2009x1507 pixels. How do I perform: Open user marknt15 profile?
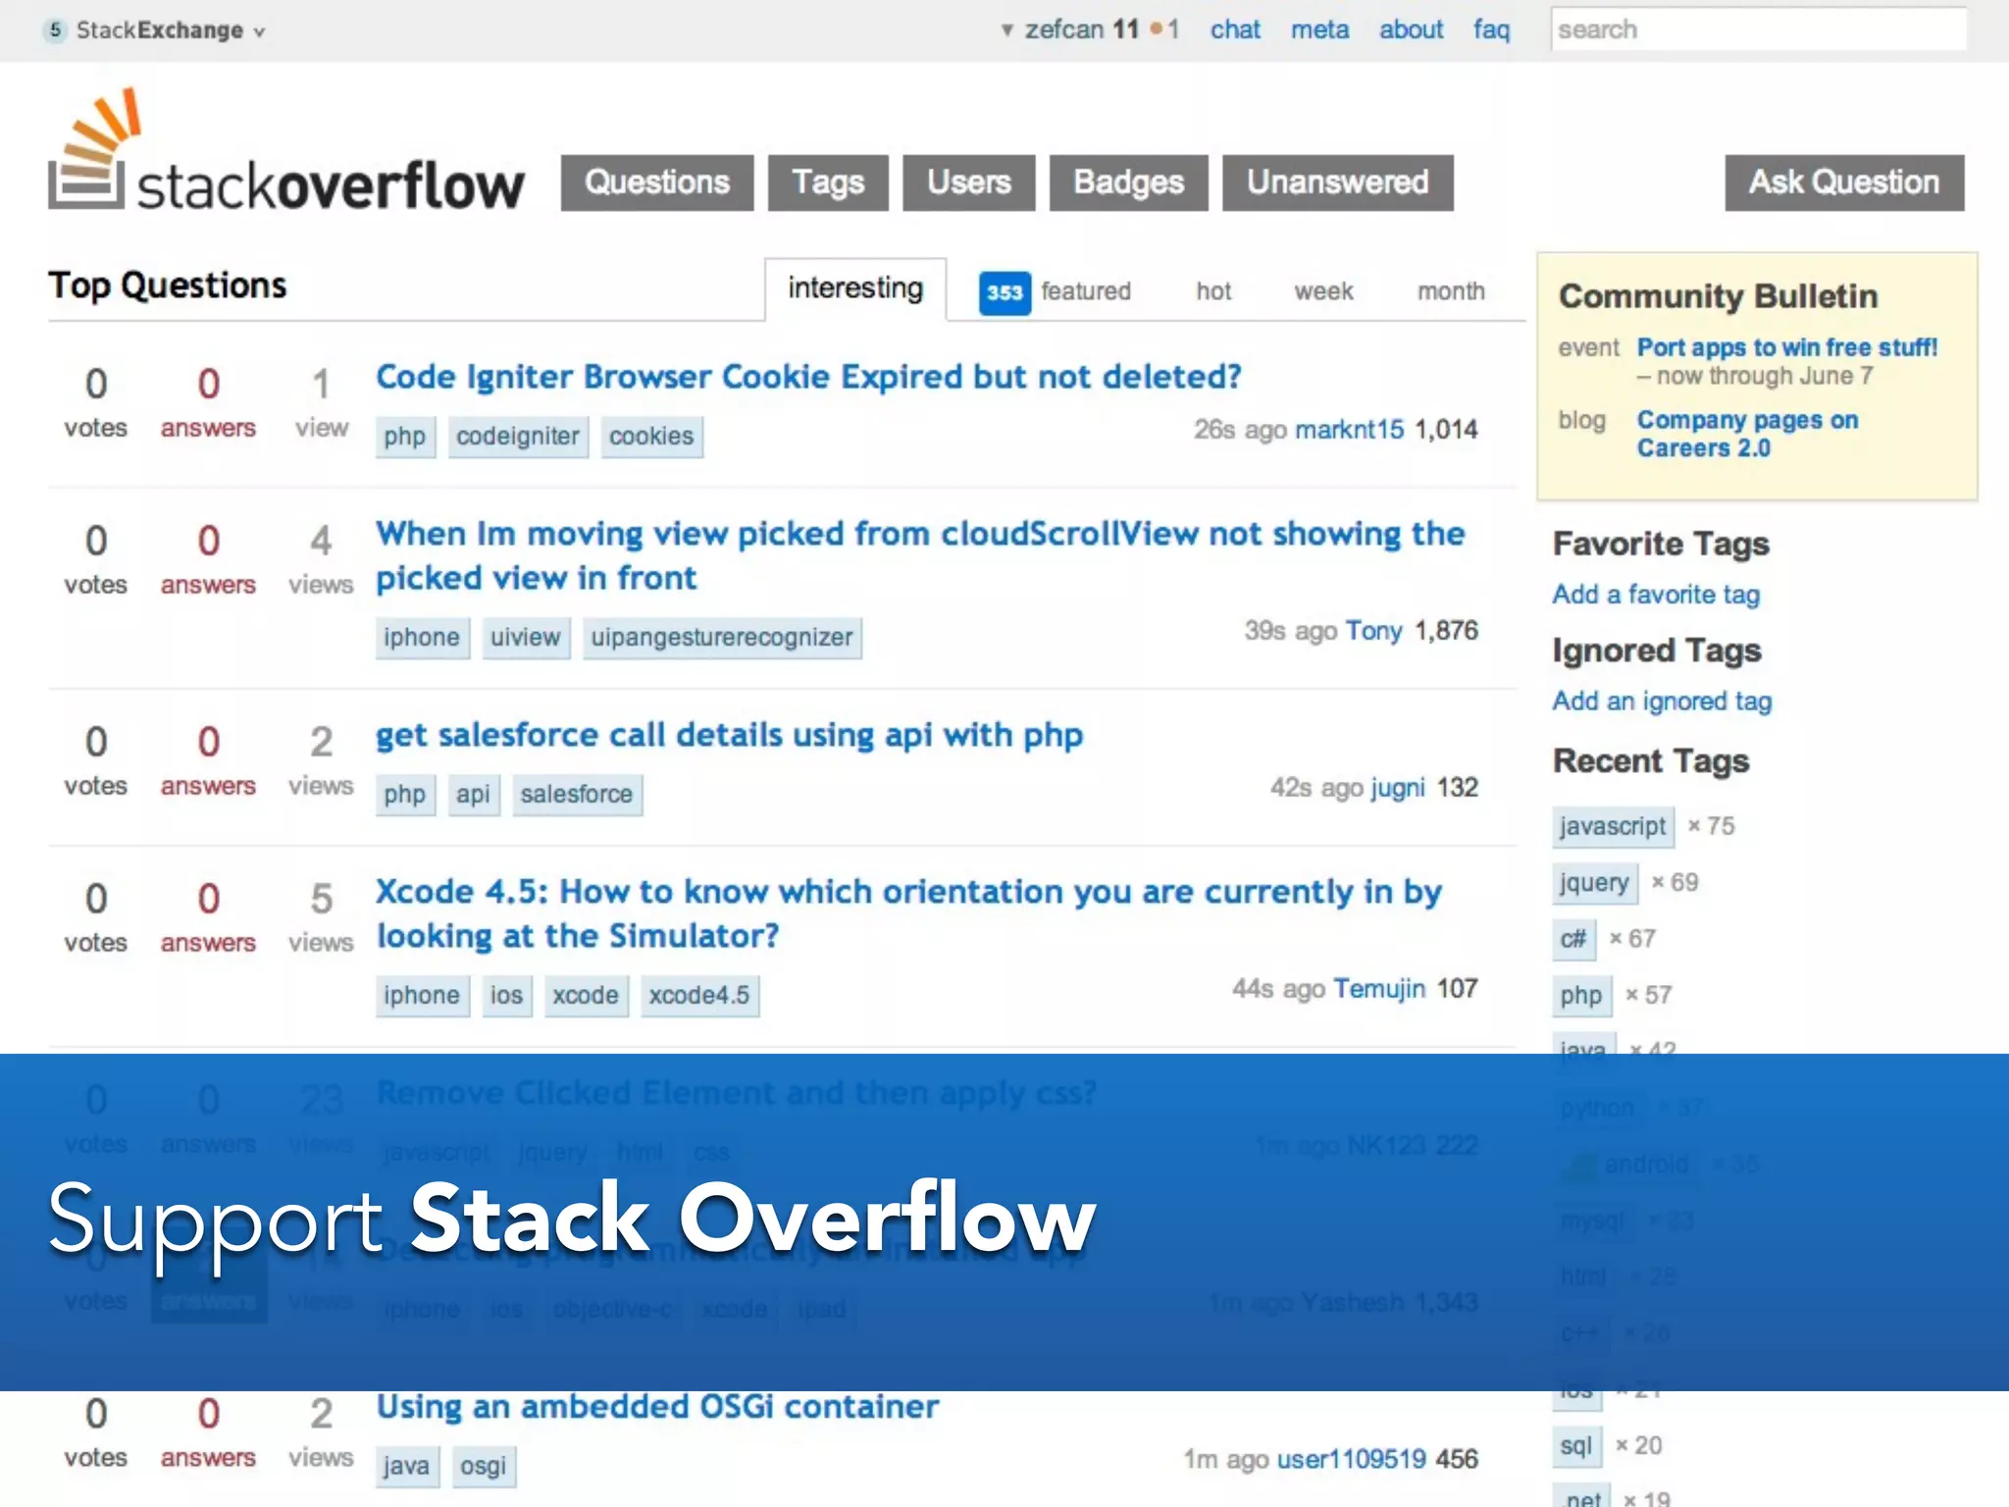pyautogui.click(x=1349, y=430)
